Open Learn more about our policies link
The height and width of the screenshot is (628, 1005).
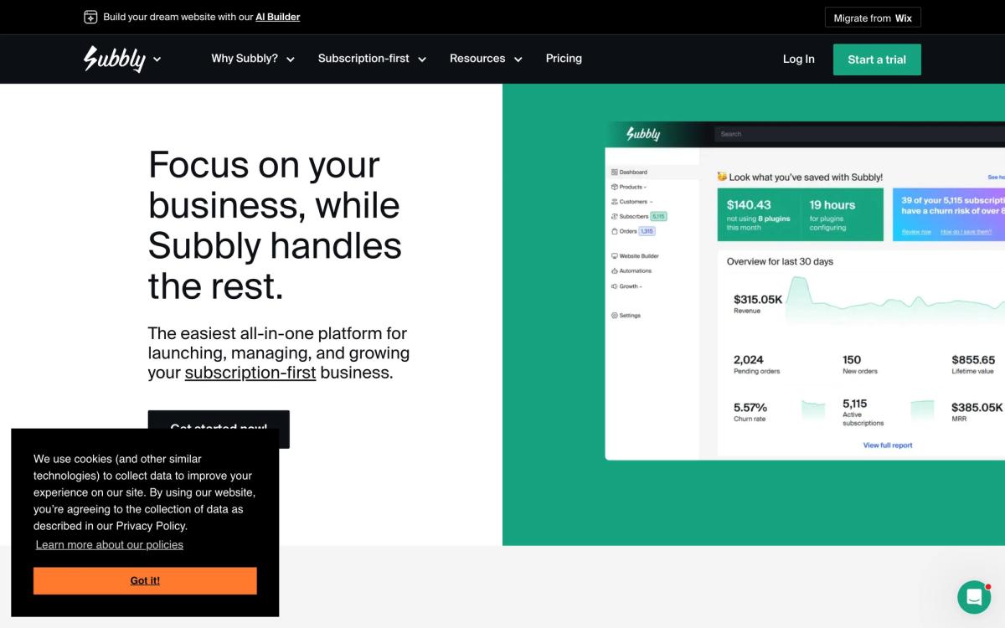pyautogui.click(x=109, y=544)
